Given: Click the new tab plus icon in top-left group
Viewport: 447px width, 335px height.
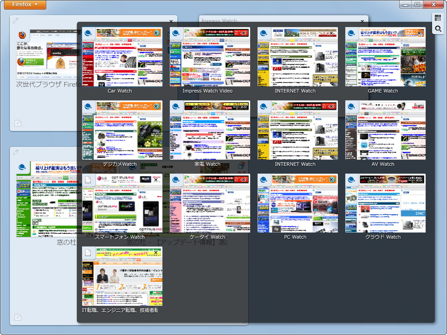Looking at the screenshot, I should click(x=18, y=123).
